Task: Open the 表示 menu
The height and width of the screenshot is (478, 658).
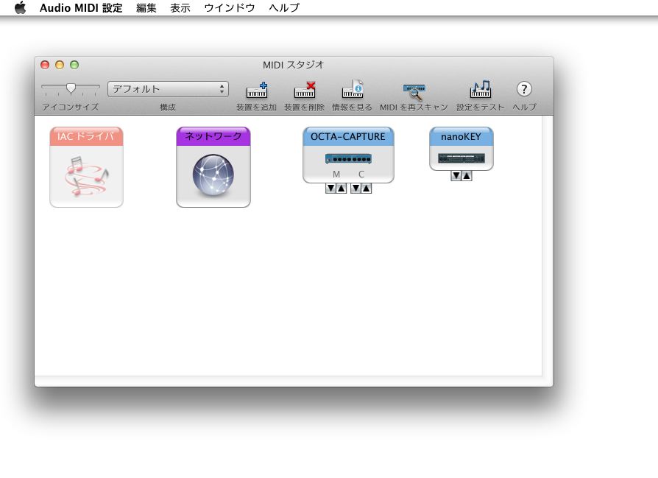Action: (x=180, y=7)
